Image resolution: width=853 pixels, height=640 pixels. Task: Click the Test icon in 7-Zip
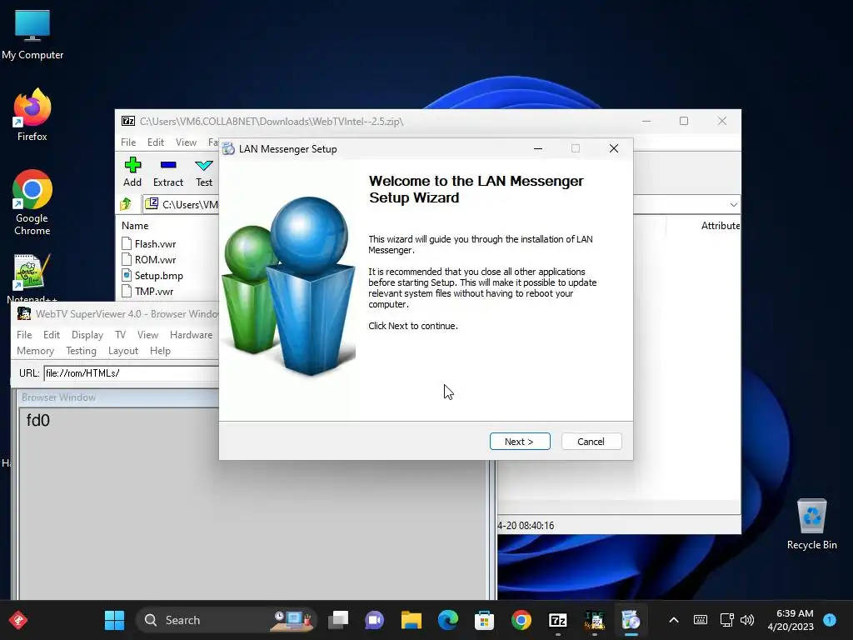[x=204, y=172]
